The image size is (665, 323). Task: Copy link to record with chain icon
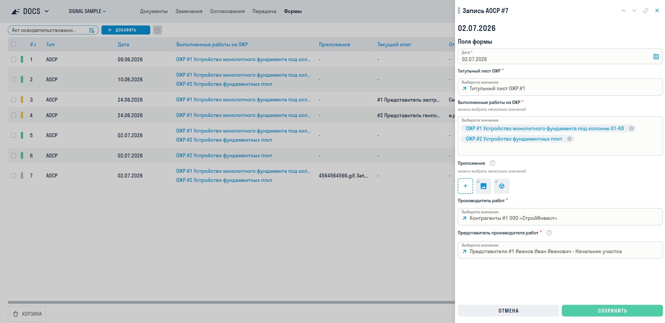(x=646, y=11)
